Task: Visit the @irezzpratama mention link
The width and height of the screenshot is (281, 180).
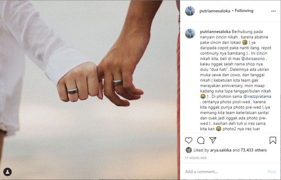Action: 257,97
